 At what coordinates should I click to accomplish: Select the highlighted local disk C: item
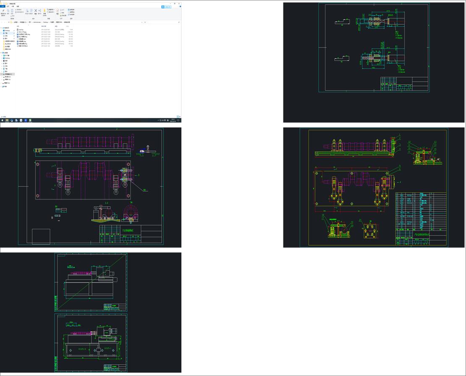(x=8, y=74)
